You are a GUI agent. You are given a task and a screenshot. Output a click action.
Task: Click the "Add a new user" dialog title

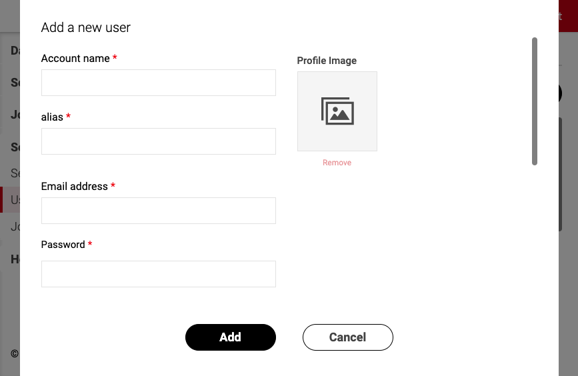tap(86, 28)
